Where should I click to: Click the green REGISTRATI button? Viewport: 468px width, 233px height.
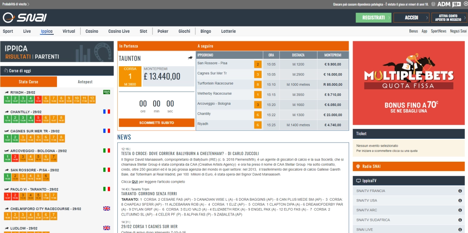[374, 18]
